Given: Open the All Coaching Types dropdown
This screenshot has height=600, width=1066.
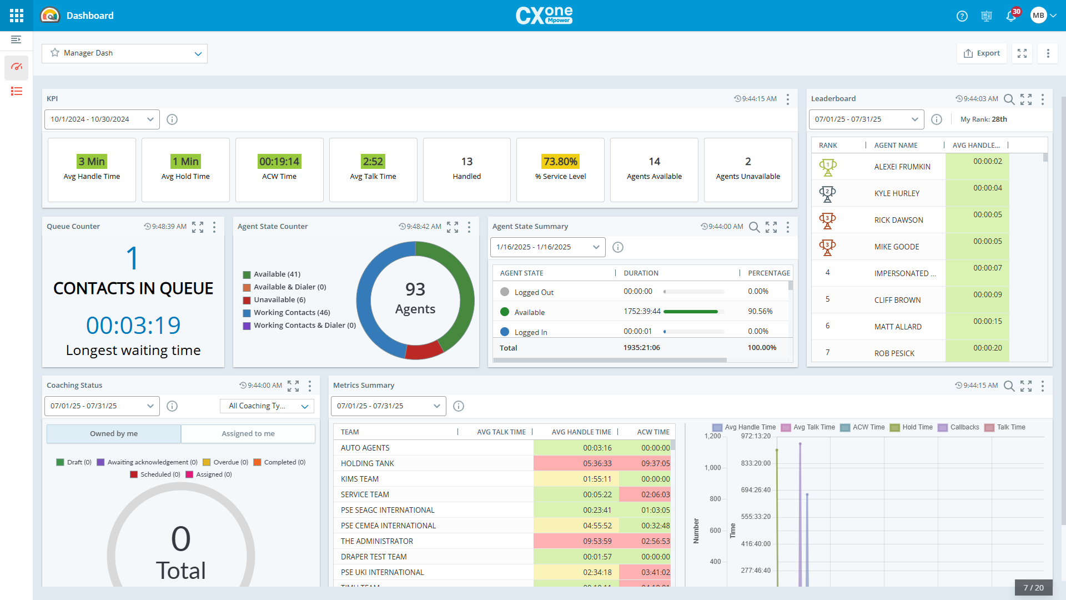Looking at the screenshot, I should pos(266,406).
